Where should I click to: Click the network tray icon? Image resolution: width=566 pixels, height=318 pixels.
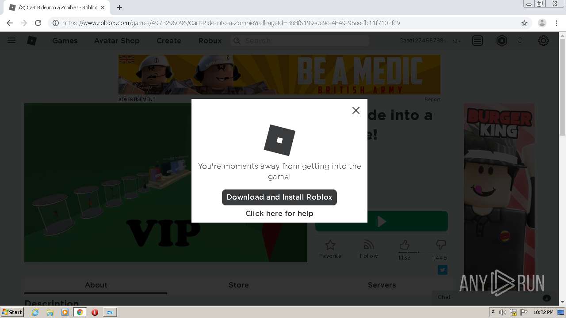(513, 312)
